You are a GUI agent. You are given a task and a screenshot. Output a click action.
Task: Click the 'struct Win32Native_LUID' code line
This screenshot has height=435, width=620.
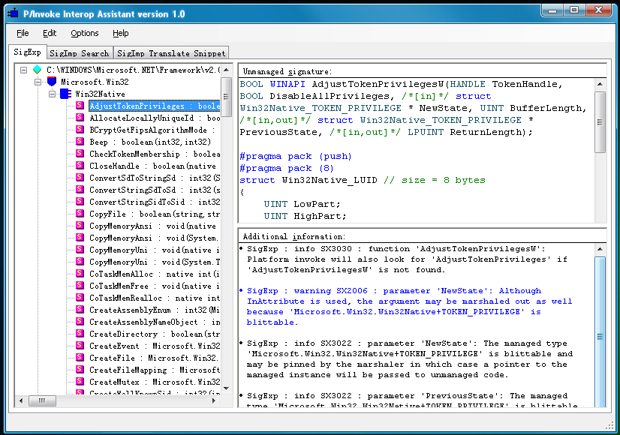(363, 180)
